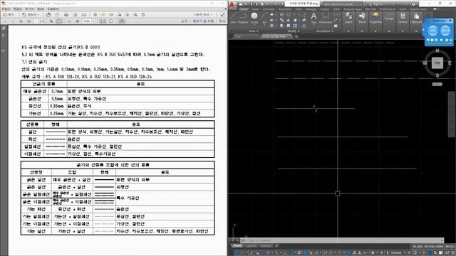This screenshot has height=256, width=456.
Task: Switch to the Layout1 tab
Action: (x=250, y=246)
